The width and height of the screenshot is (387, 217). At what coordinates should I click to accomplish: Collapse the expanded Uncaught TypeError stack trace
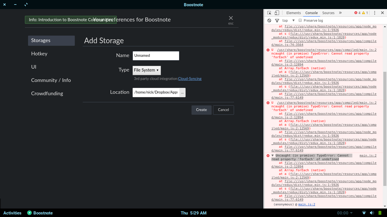point(273,155)
